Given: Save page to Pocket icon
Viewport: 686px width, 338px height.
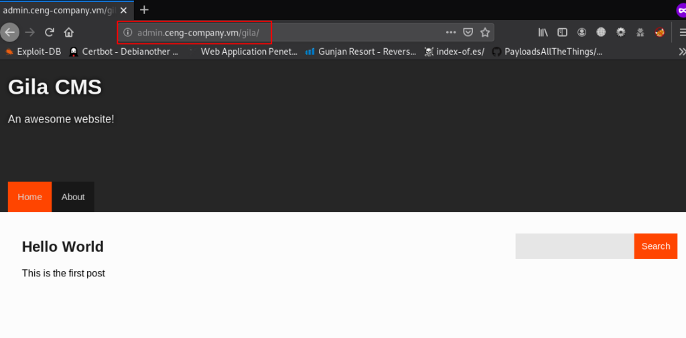Looking at the screenshot, I should (468, 32).
